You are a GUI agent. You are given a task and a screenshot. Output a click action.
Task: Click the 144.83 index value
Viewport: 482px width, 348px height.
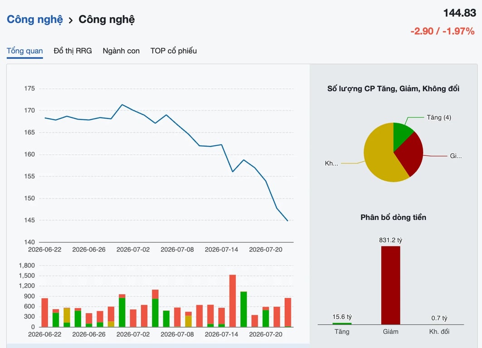(459, 13)
